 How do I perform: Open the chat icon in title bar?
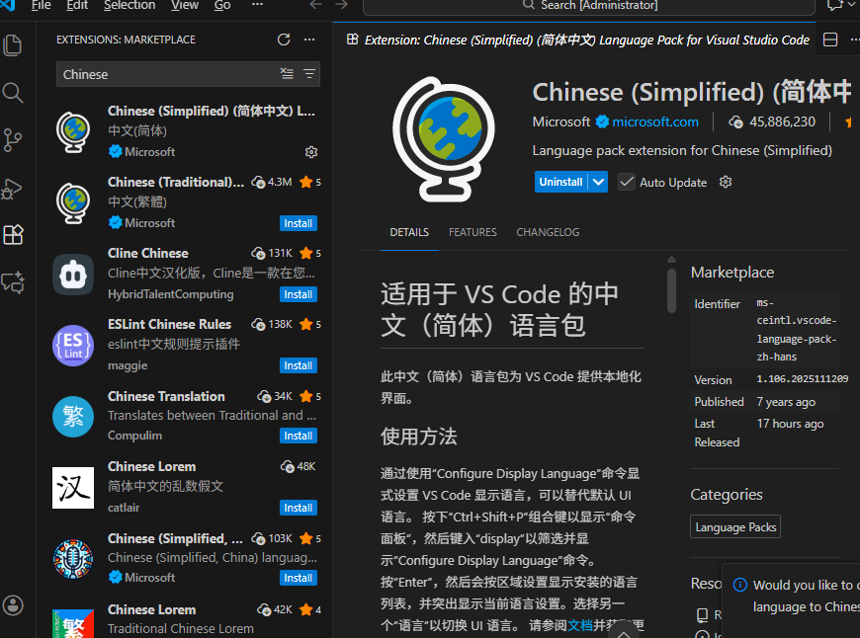[834, 5]
